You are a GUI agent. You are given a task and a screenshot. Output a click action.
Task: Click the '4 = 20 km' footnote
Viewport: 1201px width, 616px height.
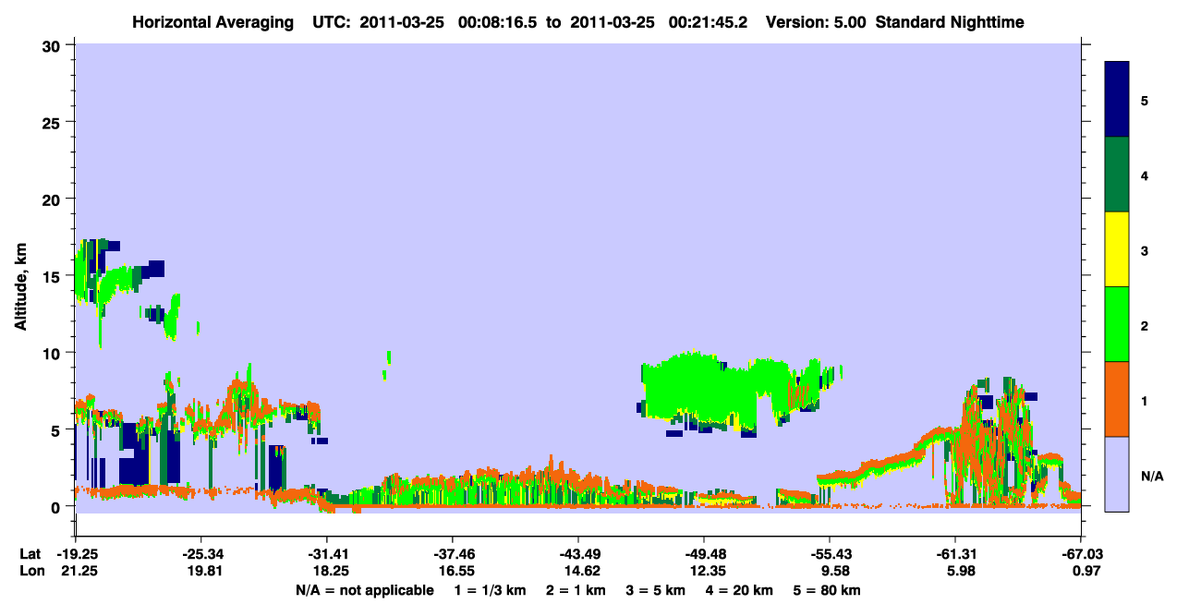click(x=737, y=590)
